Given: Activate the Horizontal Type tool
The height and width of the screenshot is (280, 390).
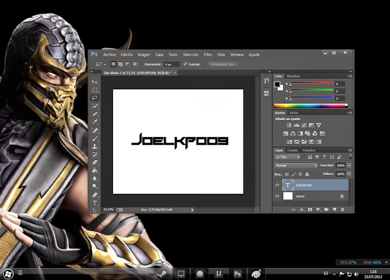Looking at the screenshot, I should [94, 202].
